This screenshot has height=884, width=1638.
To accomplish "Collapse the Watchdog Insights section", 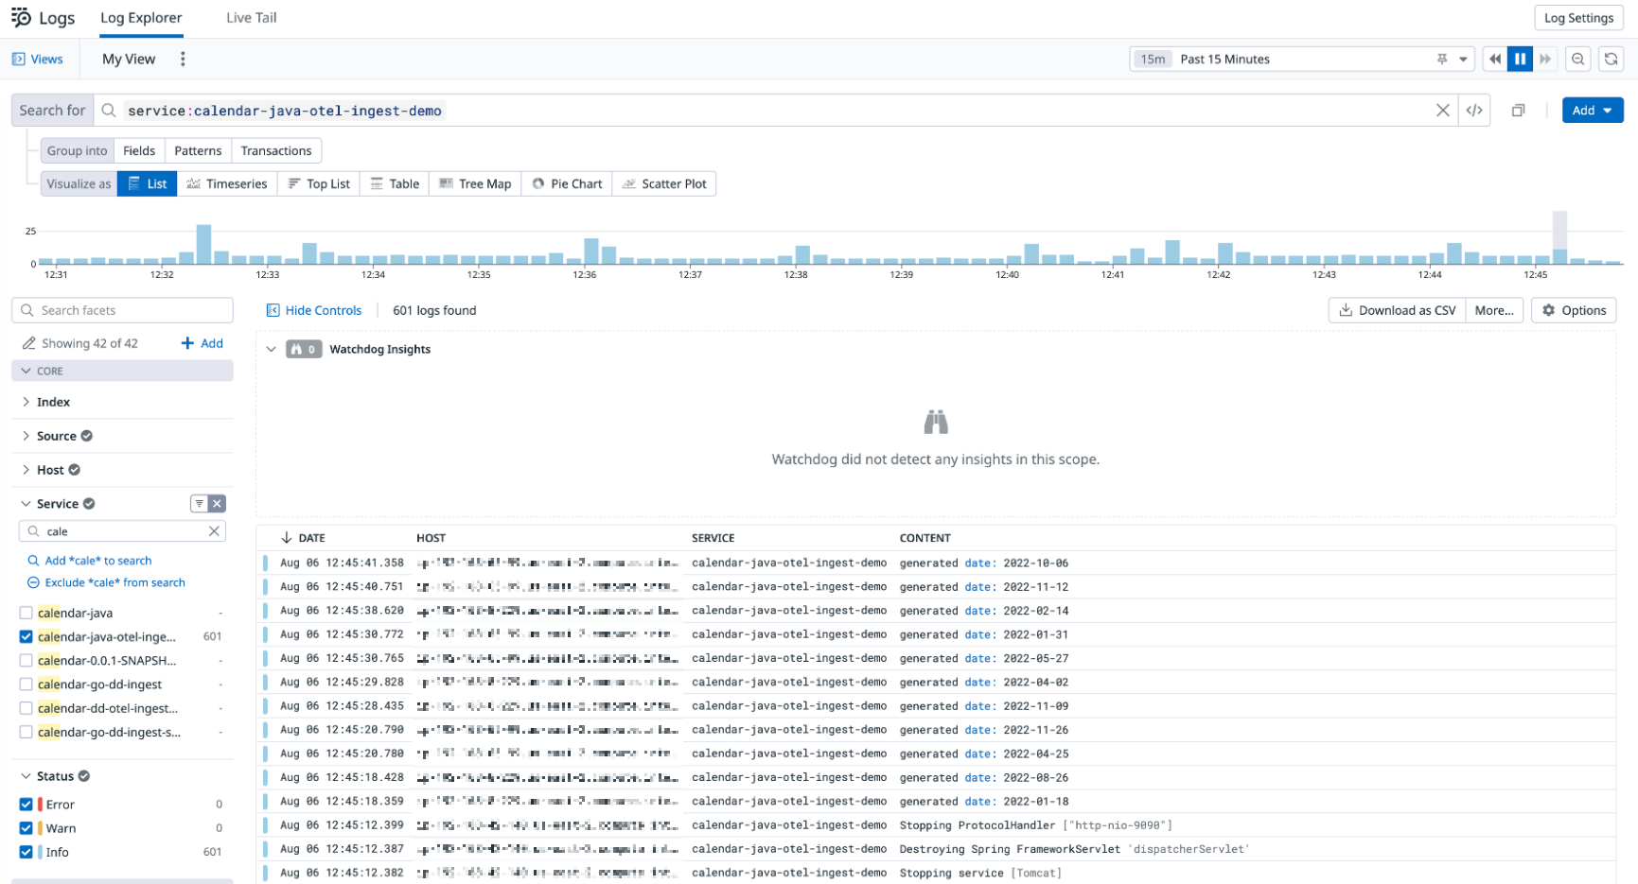I will click(x=272, y=349).
